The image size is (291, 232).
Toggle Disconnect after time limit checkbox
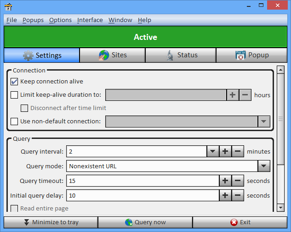tap(24, 108)
